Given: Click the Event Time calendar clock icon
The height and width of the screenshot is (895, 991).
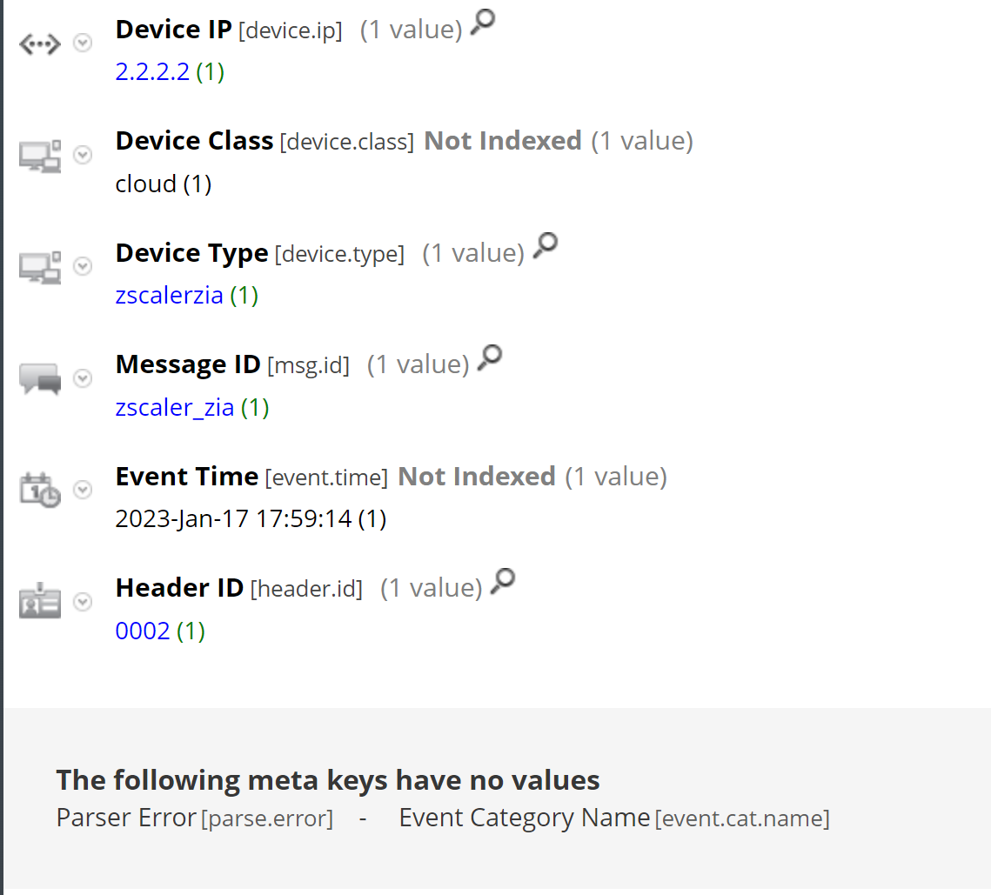Looking at the screenshot, I should click(x=40, y=490).
